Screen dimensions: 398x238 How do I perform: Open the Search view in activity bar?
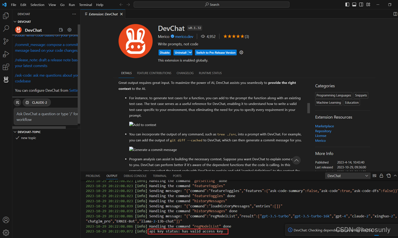(x=6, y=29)
